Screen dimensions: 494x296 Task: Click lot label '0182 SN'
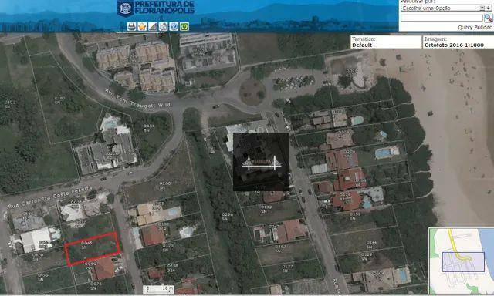(59, 100)
